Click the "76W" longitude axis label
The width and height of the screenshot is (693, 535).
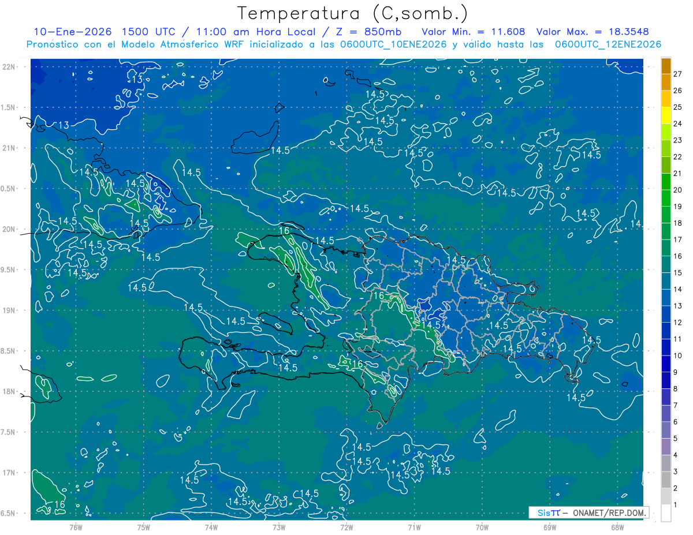click(76, 527)
